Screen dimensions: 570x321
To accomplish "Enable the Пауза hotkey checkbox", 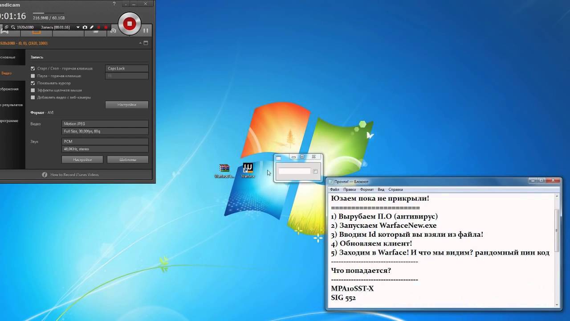I will point(33,76).
